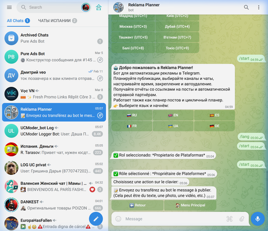The width and height of the screenshot is (268, 231).
Task: Choose В'єтнам (UTC+7) timezone button
Action: [x=177, y=38]
